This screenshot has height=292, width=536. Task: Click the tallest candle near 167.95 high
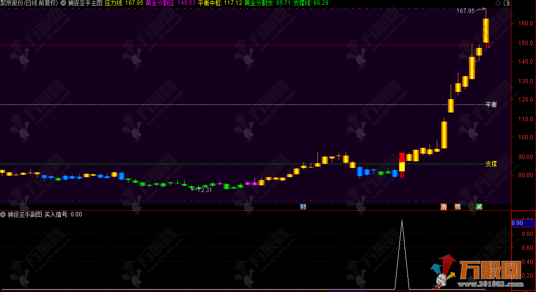point(486,30)
